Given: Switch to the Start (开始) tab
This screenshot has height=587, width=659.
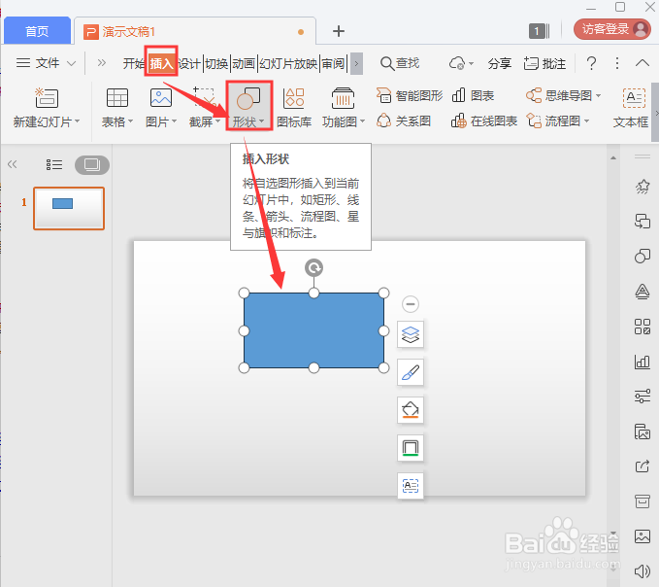Looking at the screenshot, I should pyautogui.click(x=133, y=63).
